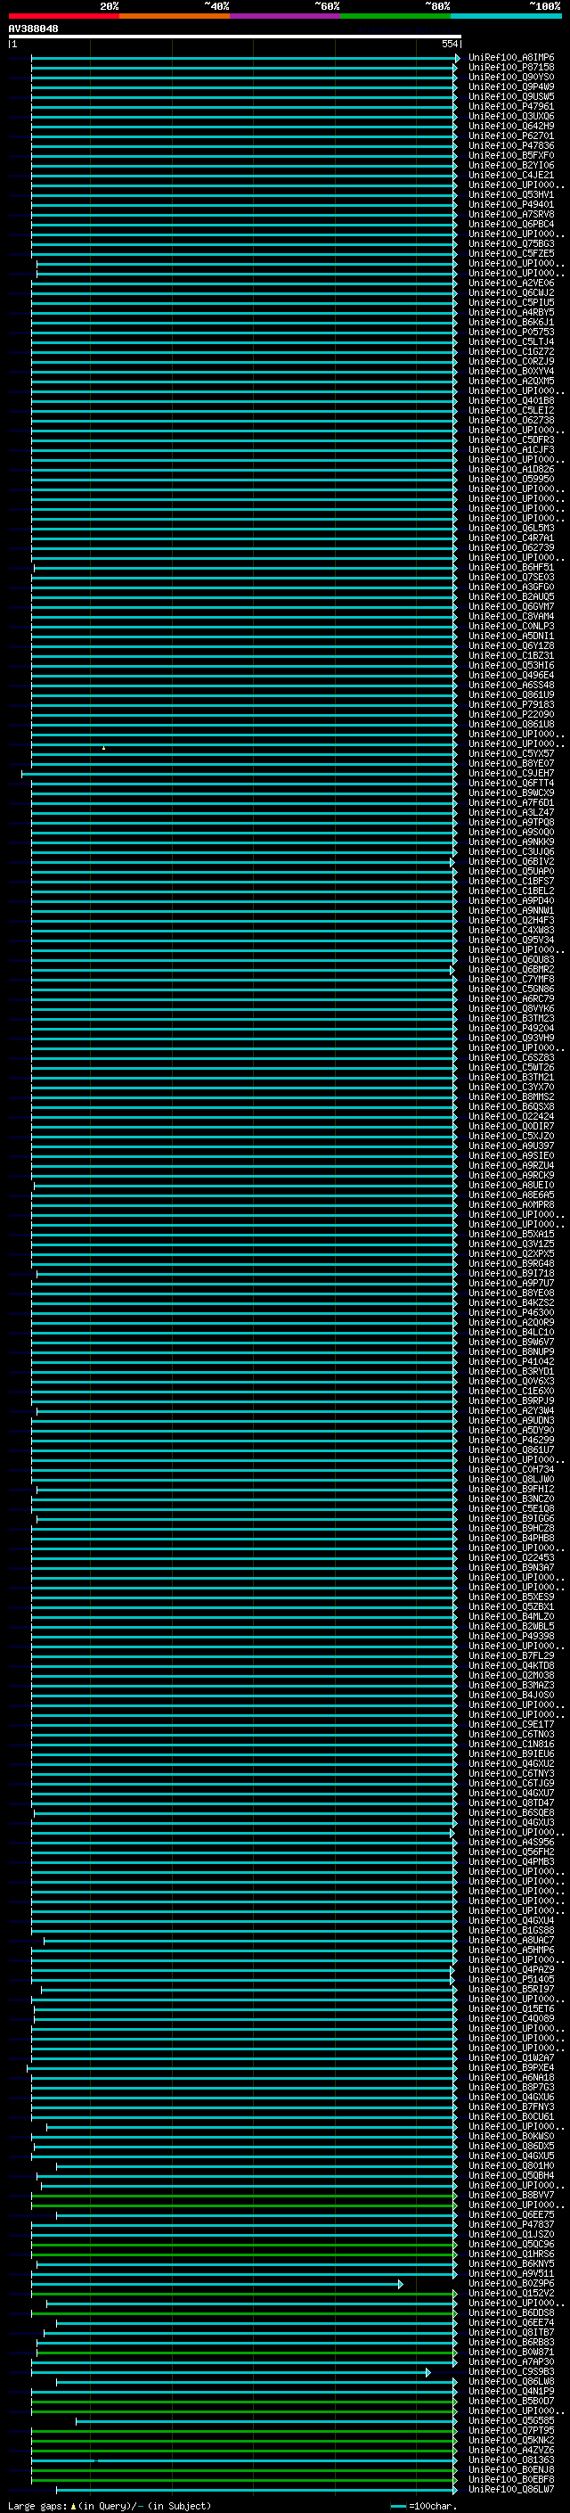Select the UniRef100_C5FZE5 label

click(x=511, y=254)
